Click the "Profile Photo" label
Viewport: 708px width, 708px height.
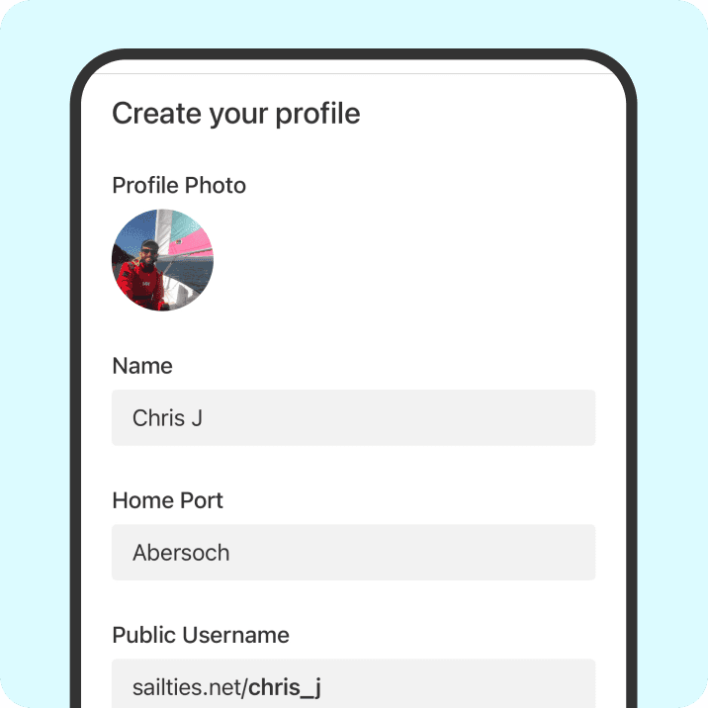coord(179,185)
